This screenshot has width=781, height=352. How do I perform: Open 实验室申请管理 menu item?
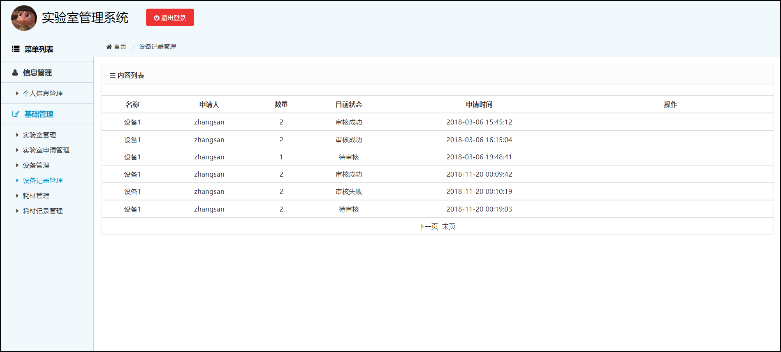coord(46,150)
